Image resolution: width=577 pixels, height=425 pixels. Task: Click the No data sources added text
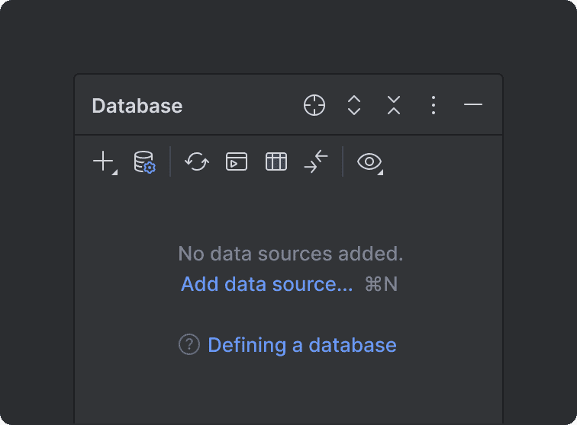click(291, 254)
